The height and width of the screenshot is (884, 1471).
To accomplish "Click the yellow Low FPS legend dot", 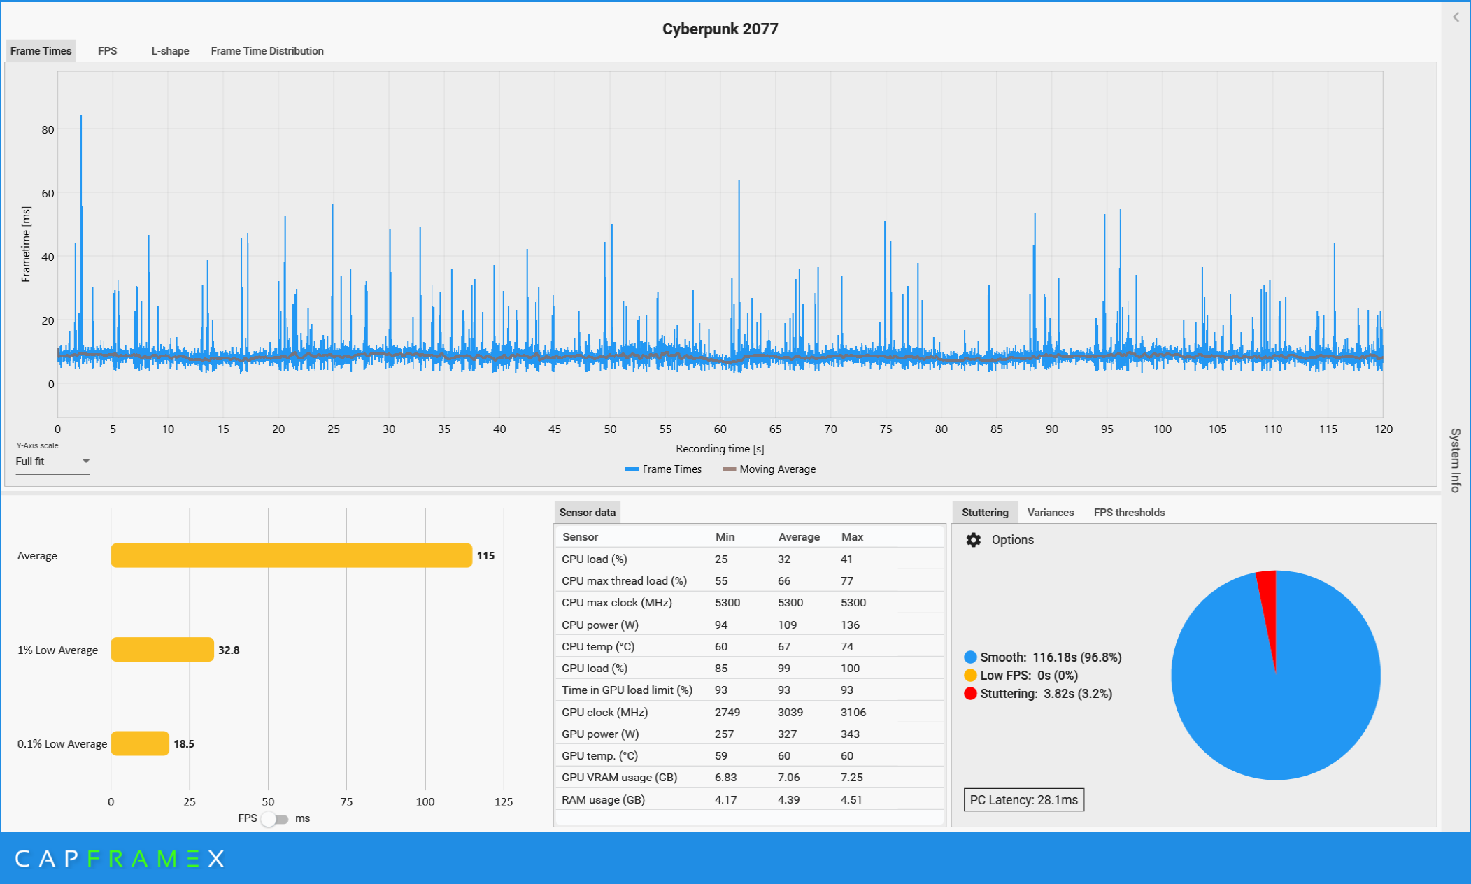I will tap(970, 676).
